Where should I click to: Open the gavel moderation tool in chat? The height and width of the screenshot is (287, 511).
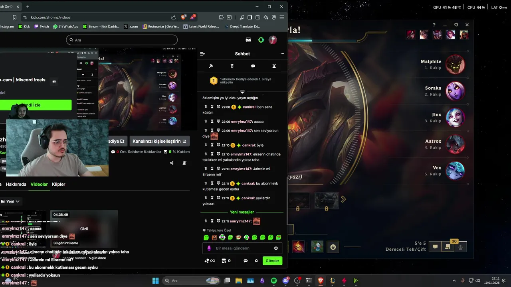211,66
